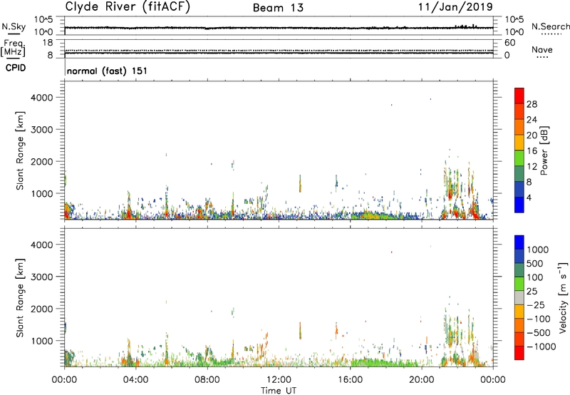Click the "Power [dB]" colorbar title
Image resolution: width=570 pixels, height=395 pixels.
click(544, 150)
